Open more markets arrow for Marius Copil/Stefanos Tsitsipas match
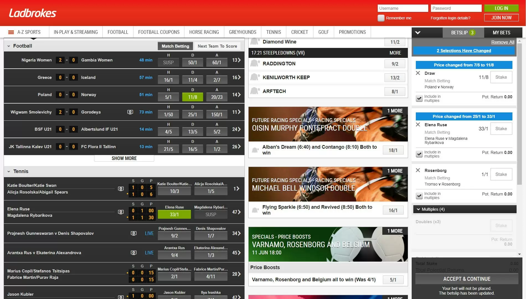Image resolution: width=526 pixels, height=299 pixels. pos(237,274)
